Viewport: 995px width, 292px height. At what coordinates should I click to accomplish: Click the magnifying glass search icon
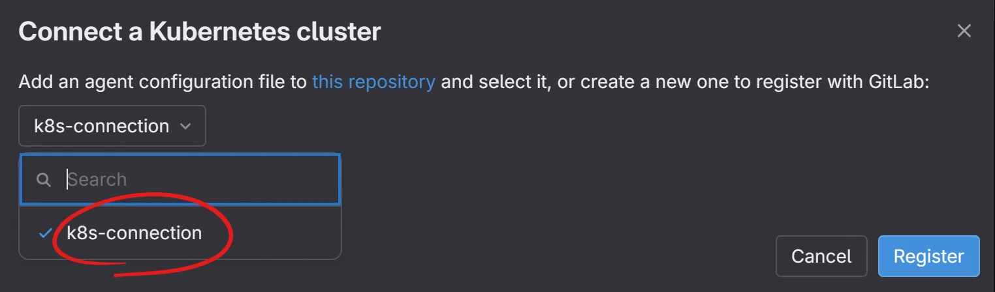click(x=44, y=180)
